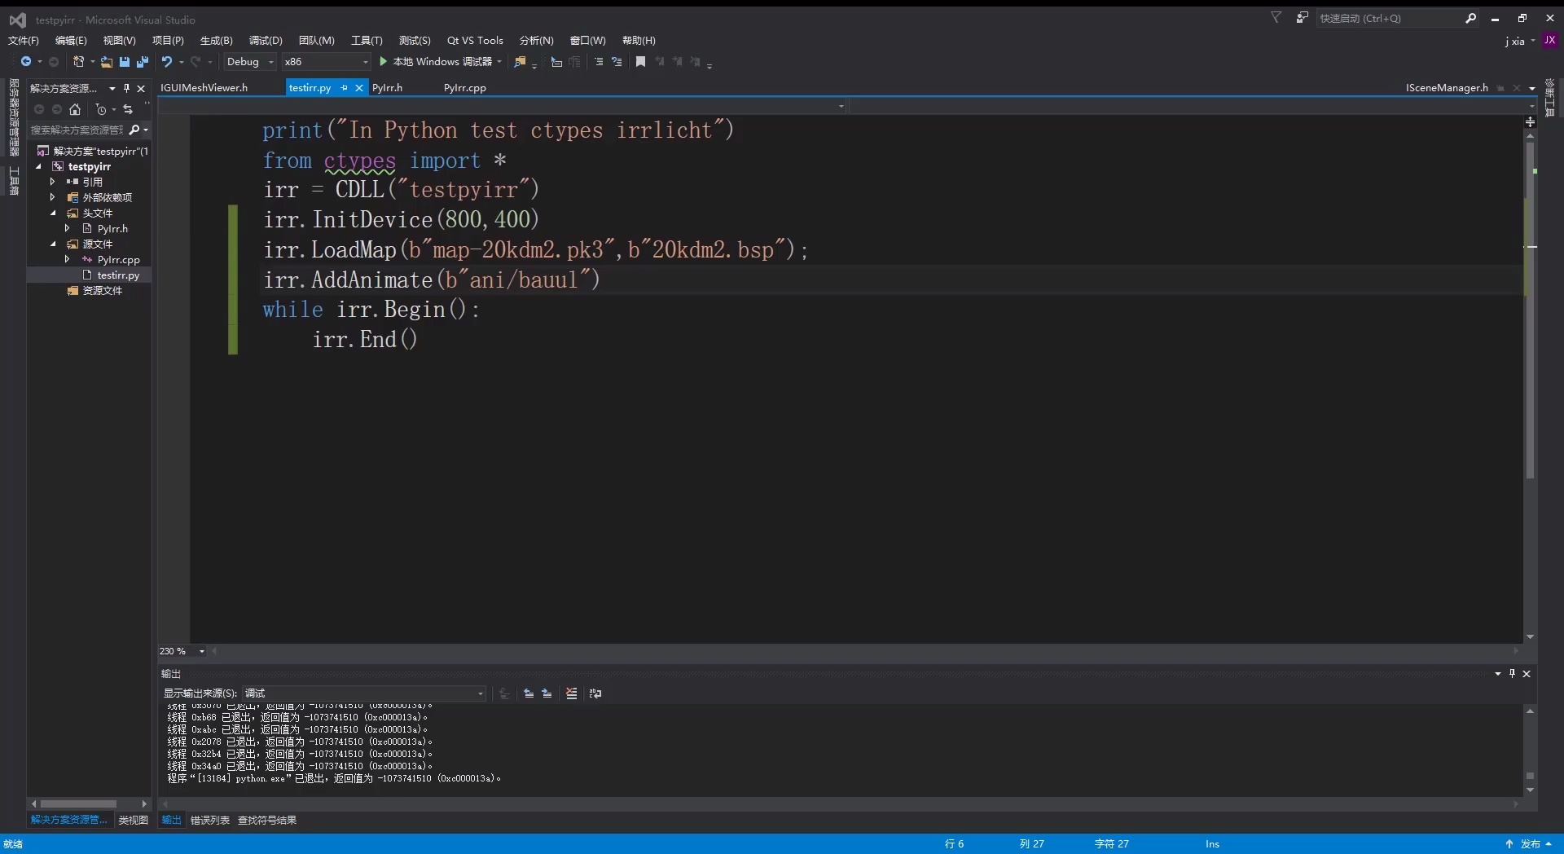
Task: Toggle pin on testirr.py tab
Action: click(x=344, y=88)
